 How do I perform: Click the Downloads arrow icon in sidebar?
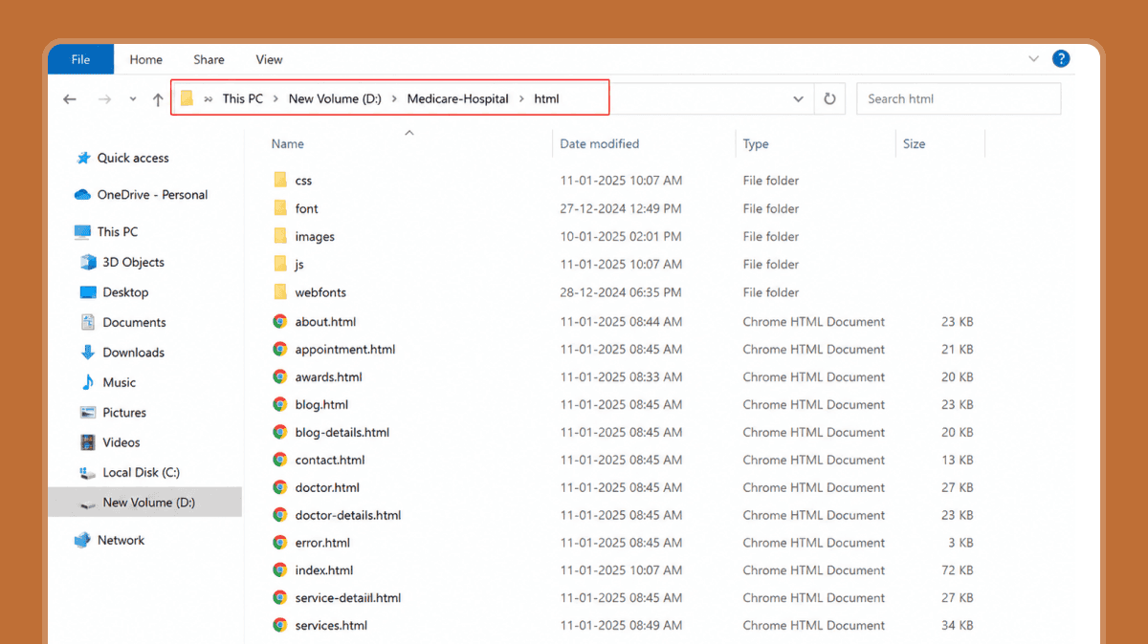pyautogui.click(x=88, y=353)
